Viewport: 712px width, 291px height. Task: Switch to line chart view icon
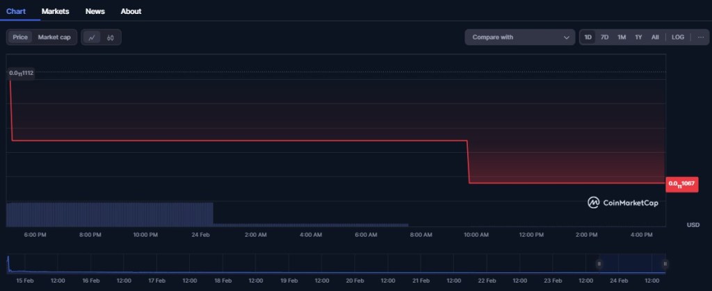pyautogui.click(x=92, y=38)
